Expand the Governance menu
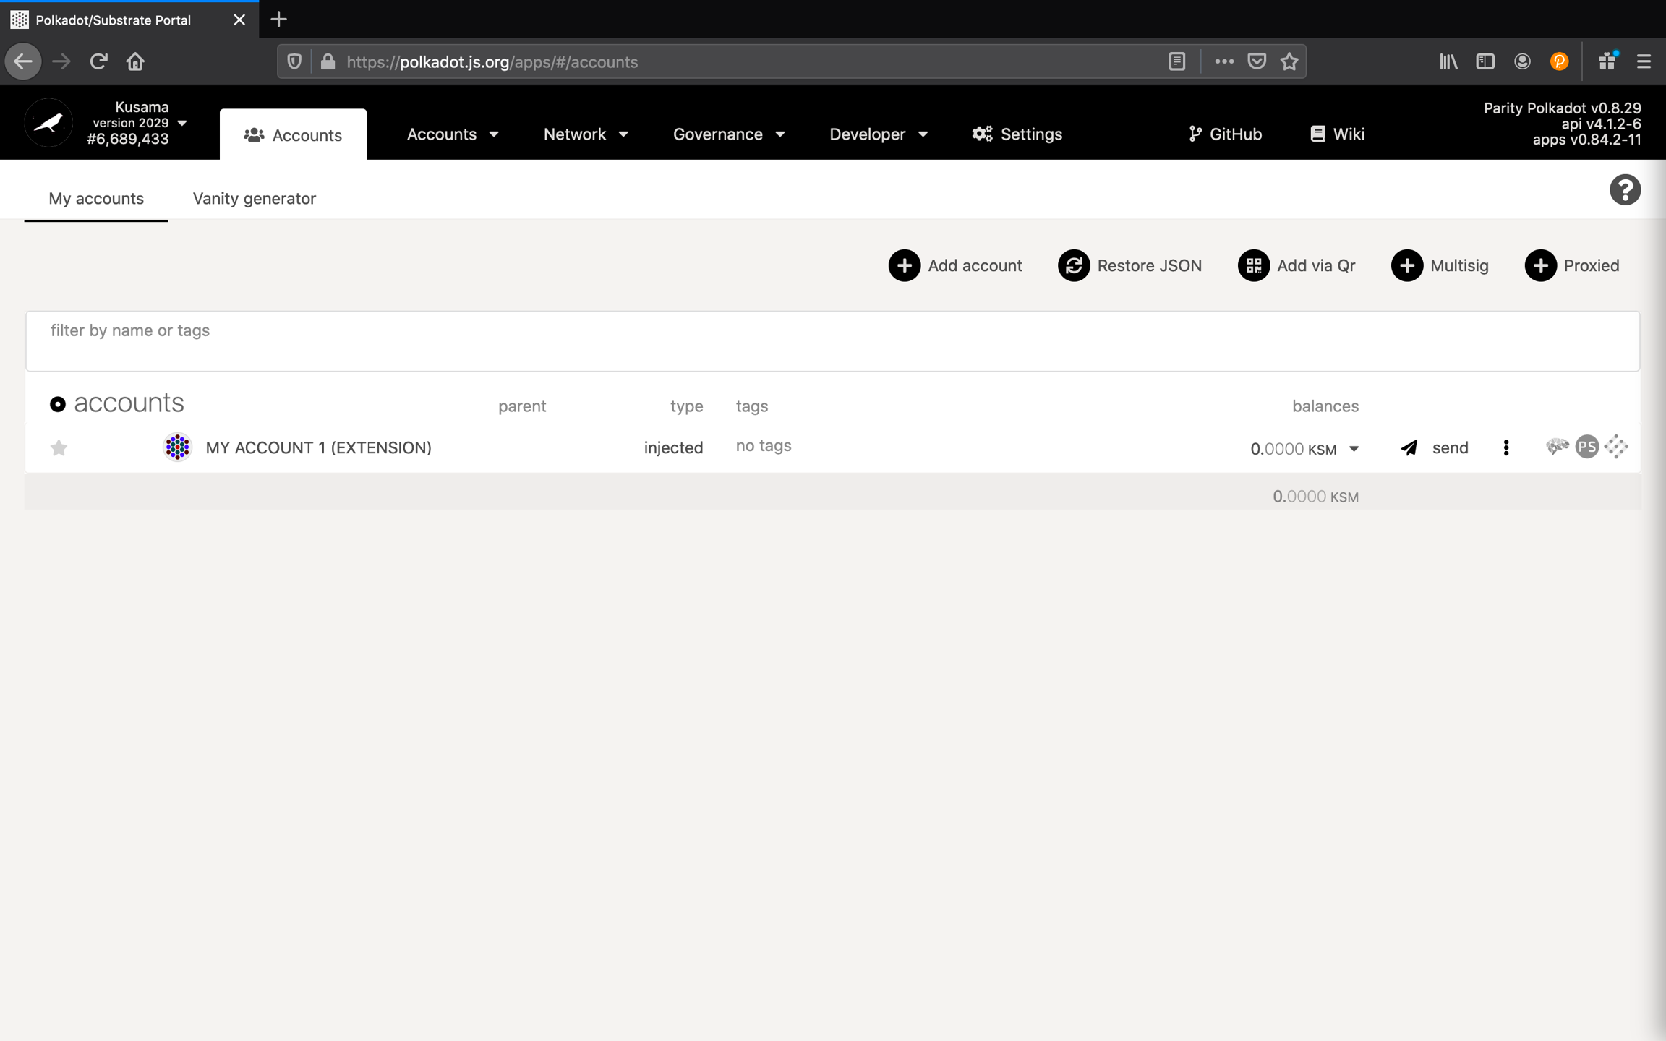 pyautogui.click(x=727, y=134)
